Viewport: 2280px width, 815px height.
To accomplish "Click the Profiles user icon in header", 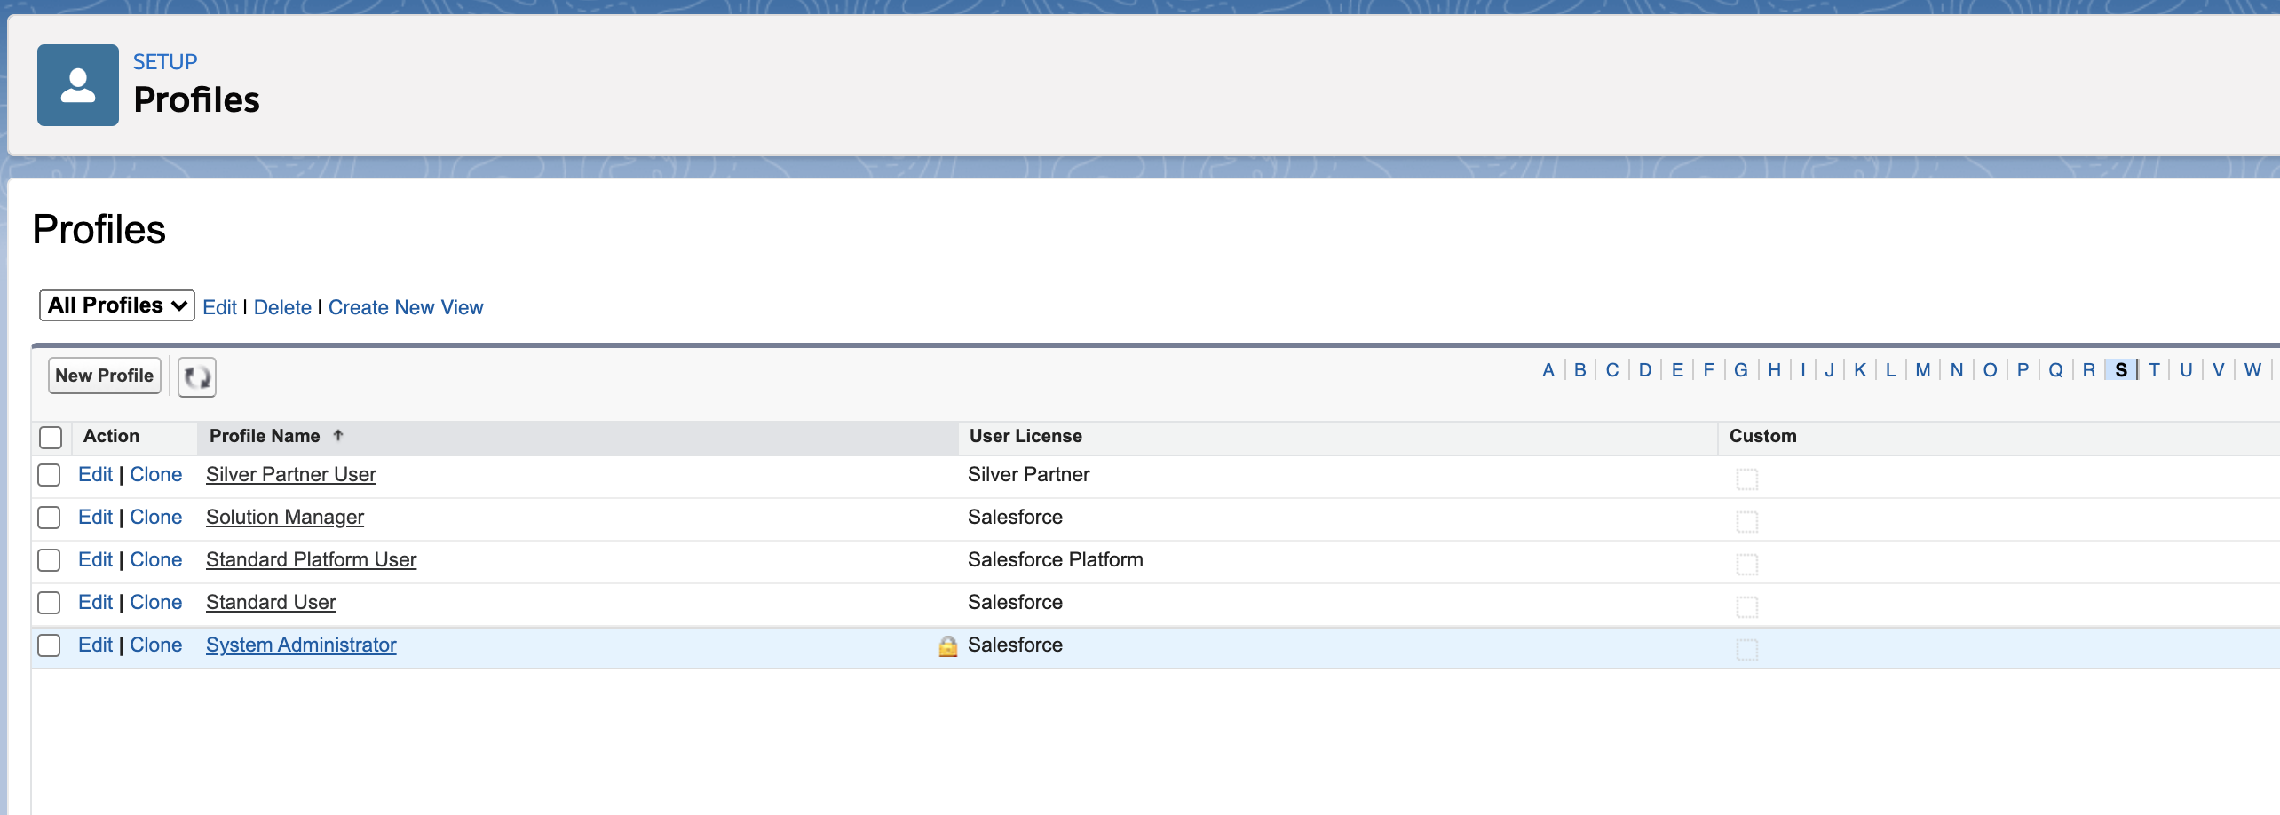I will click(x=78, y=85).
